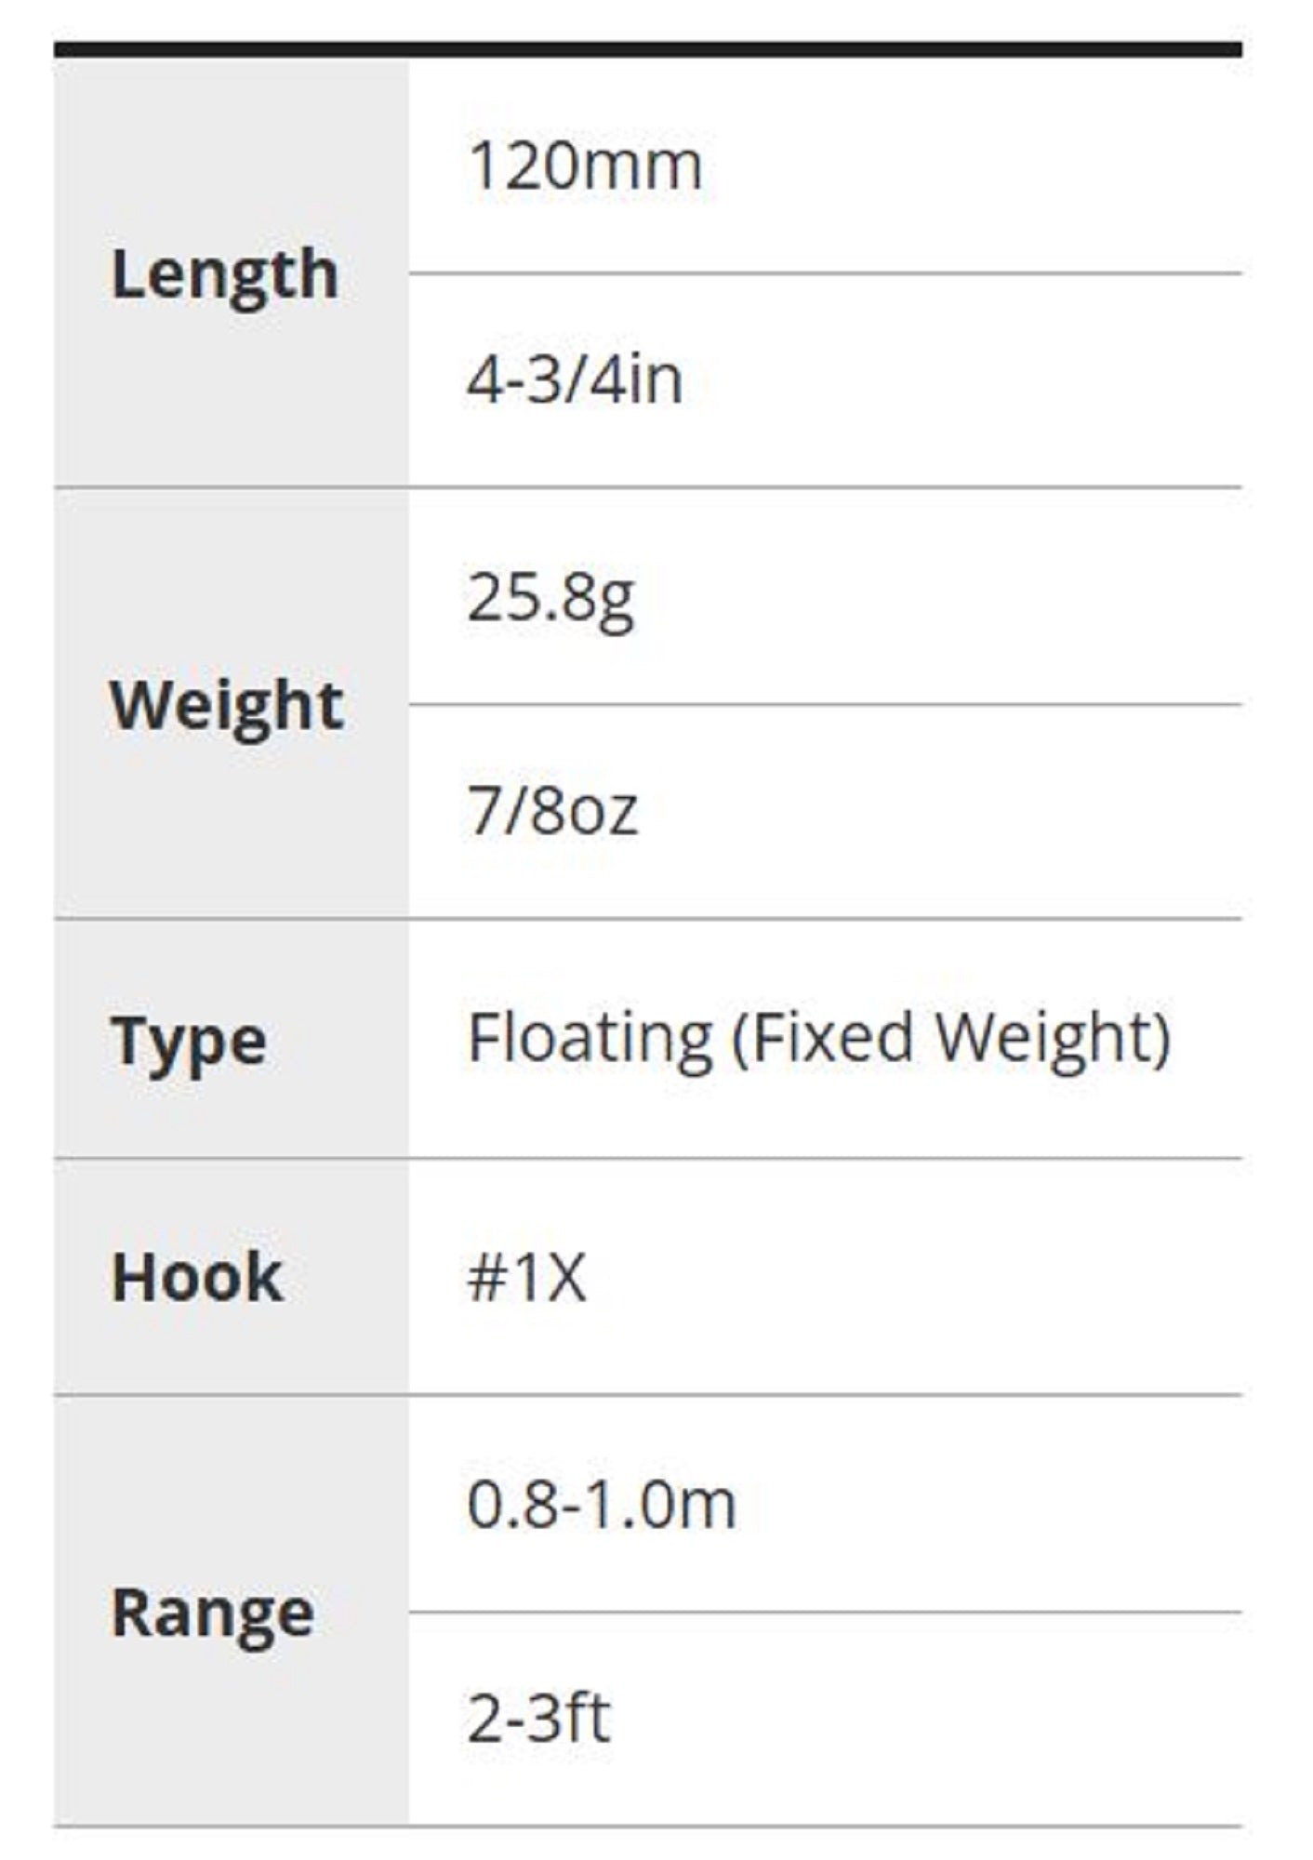Click the #1X hook size value
Viewport: 1313px width, 1860px height.
[x=526, y=1278]
